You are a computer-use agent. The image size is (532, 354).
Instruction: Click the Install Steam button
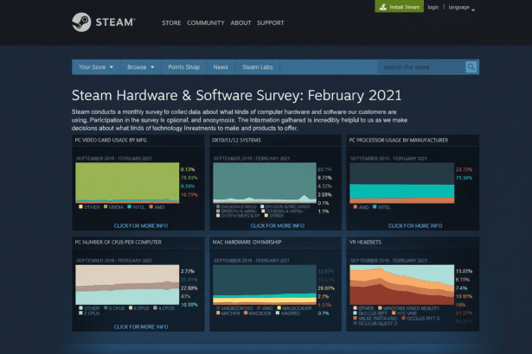tap(399, 6)
